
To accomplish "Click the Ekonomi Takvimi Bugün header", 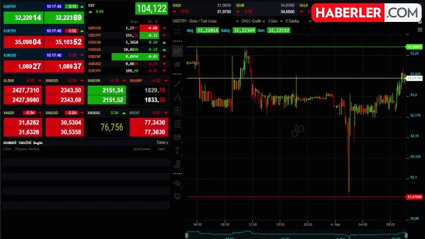I will pos(23,143).
